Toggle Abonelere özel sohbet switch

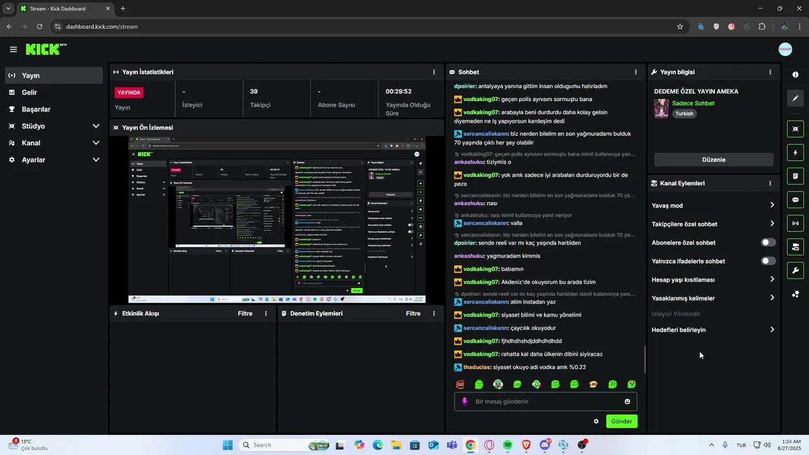768,243
